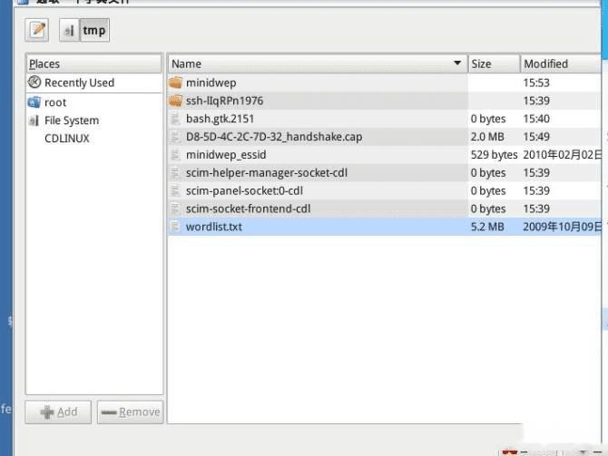This screenshot has width=608, height=456.
Task: Click the wordlist.txt file icon
Action: (x=176, y=227)
